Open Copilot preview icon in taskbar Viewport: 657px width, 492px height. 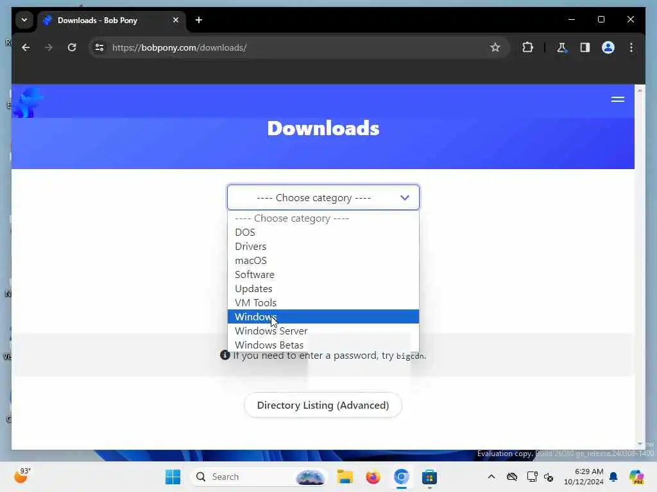(x=636, y=477)
